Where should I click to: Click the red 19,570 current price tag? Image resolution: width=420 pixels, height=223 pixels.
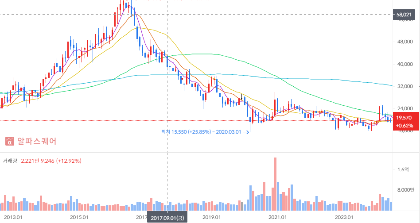[x=404, y=118]
